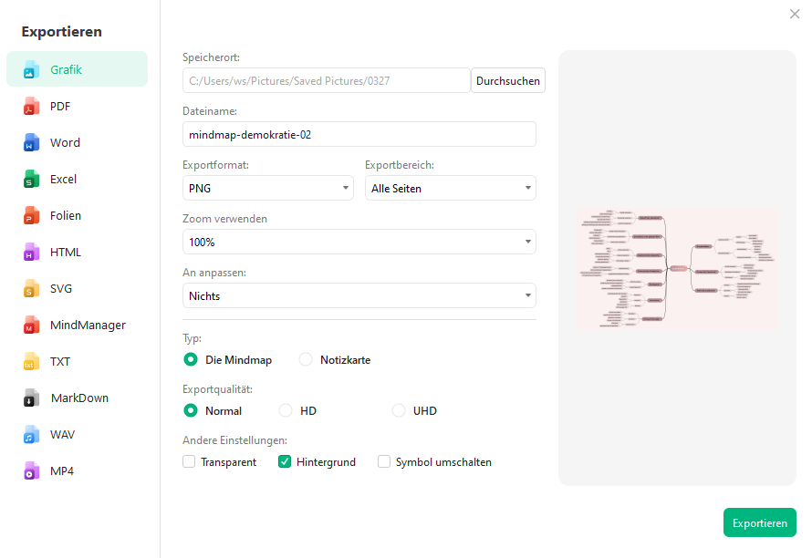Click the Durchsuchen button

tap(508, 81)
